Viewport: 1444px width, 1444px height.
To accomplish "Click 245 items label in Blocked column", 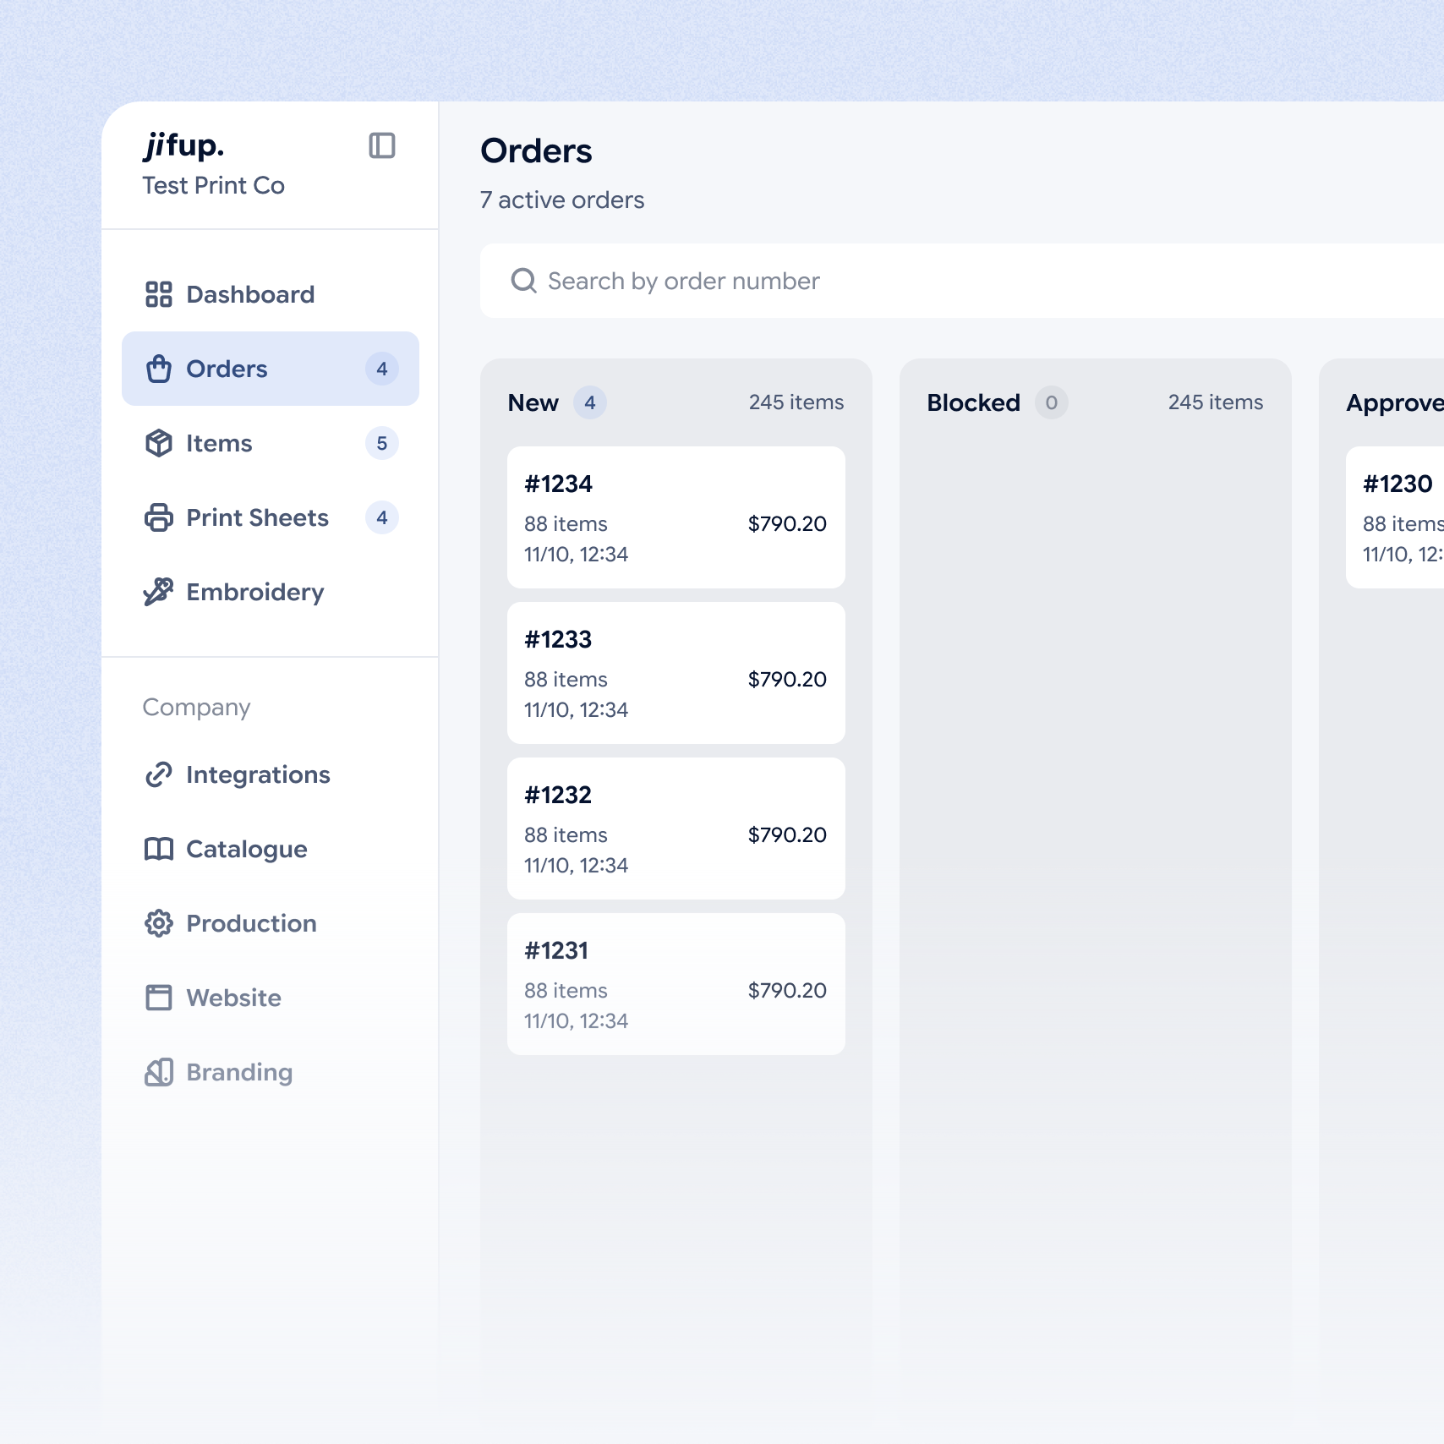I will (1216, 402).
